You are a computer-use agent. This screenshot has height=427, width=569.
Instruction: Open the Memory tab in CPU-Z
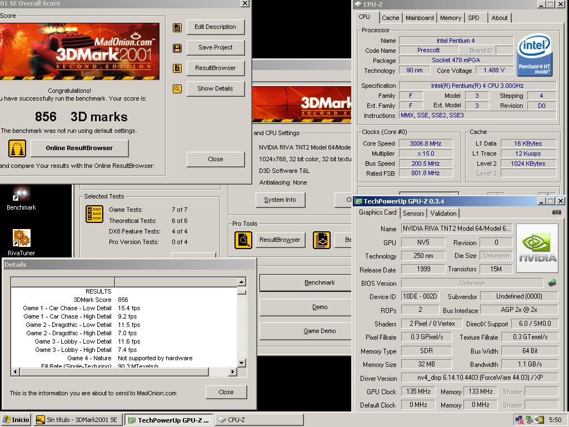point(450,18)
